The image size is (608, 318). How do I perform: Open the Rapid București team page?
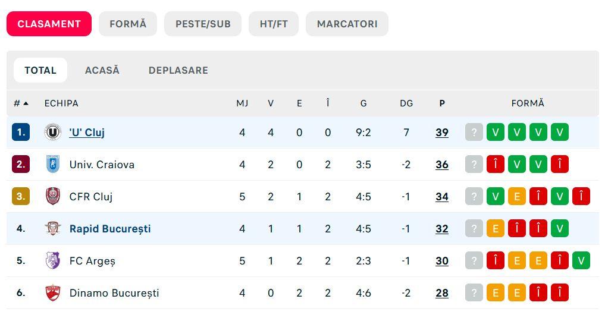click(110, 228)
